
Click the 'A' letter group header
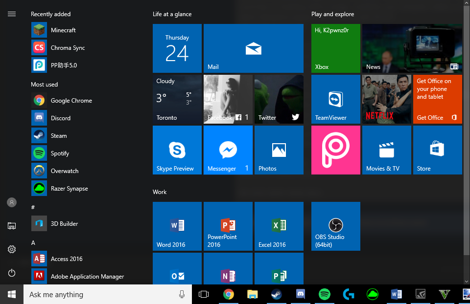point(33,243)
